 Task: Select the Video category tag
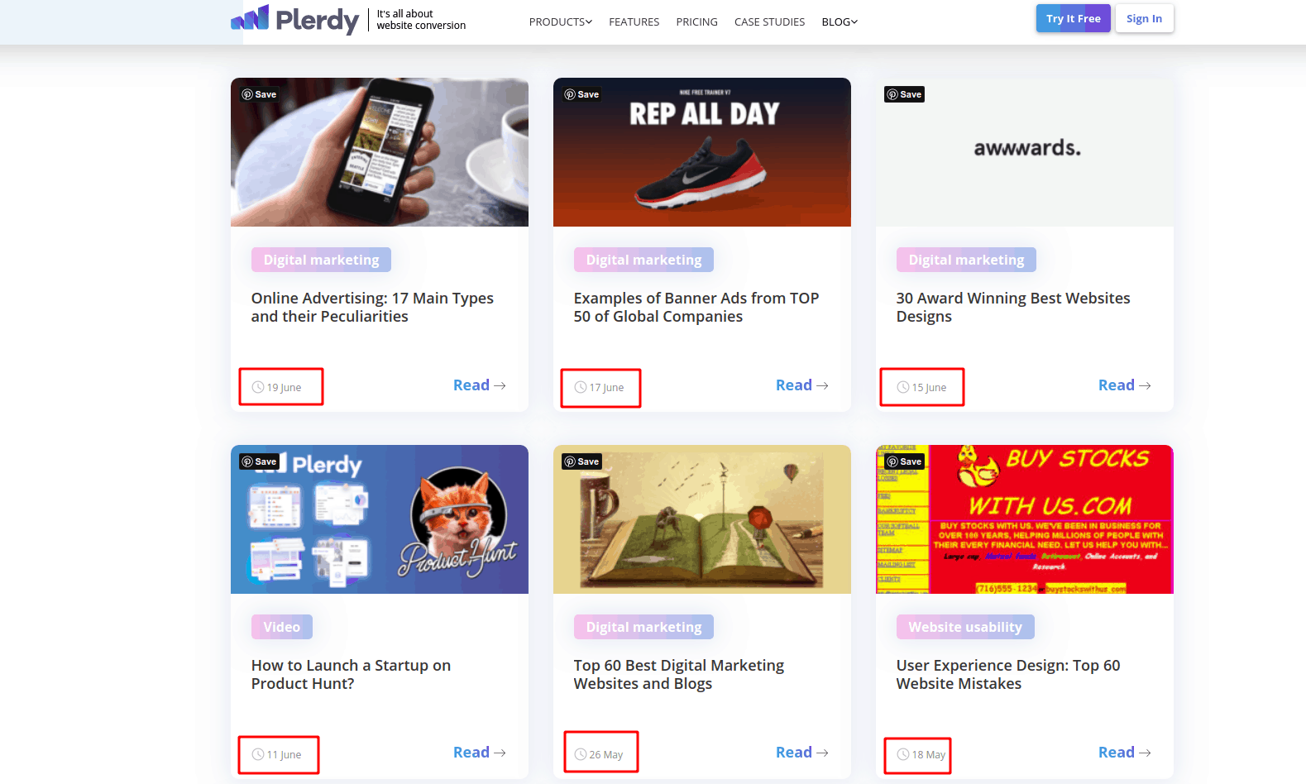[282, 627]
